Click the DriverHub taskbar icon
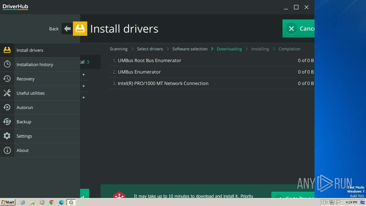 click(71, 202)
